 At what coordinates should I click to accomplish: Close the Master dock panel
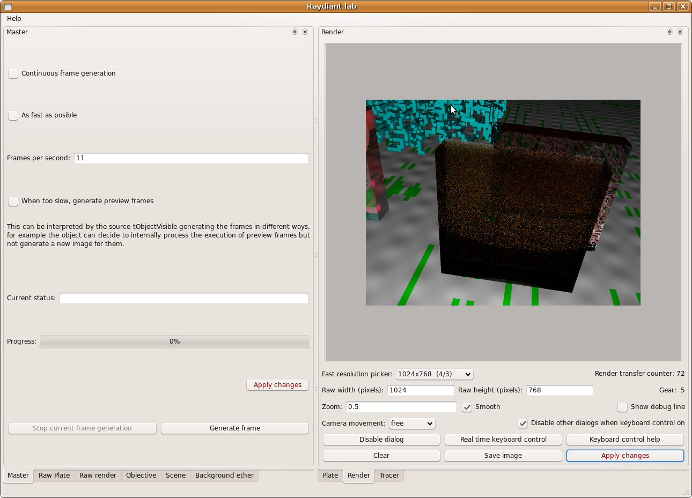click(x=305, y=32)
